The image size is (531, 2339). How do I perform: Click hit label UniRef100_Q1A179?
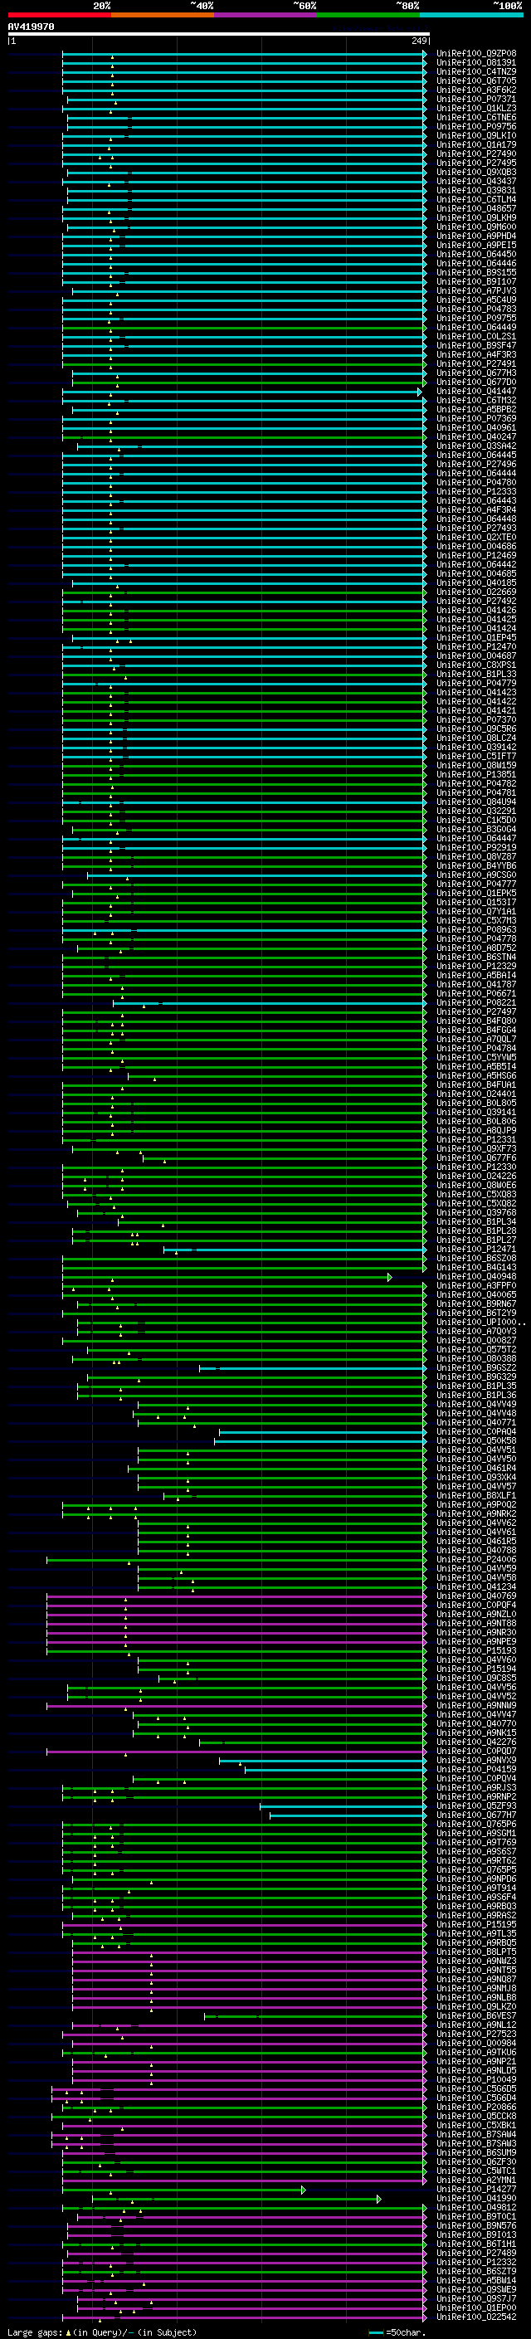[x=476, y=144]
